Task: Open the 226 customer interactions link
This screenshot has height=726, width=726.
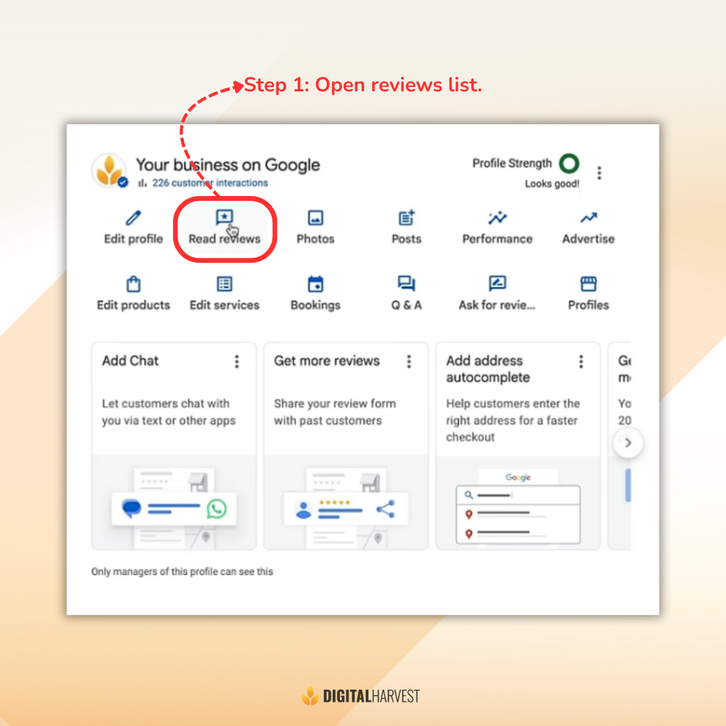Action: point(209,183)
